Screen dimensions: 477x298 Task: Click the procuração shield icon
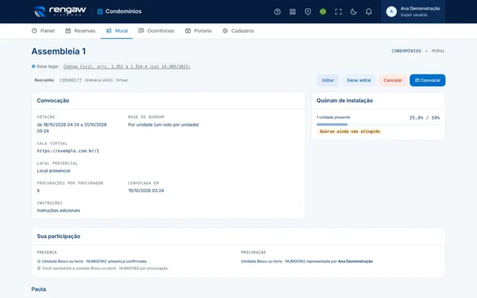pos(39,268)
